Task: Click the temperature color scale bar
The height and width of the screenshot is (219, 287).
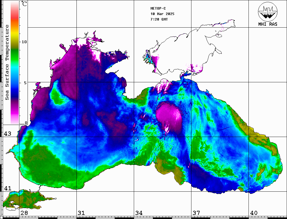Action: click(15, 63)
